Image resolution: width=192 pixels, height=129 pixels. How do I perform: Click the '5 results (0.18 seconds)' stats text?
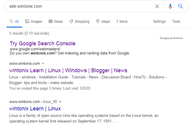[29, 33]
